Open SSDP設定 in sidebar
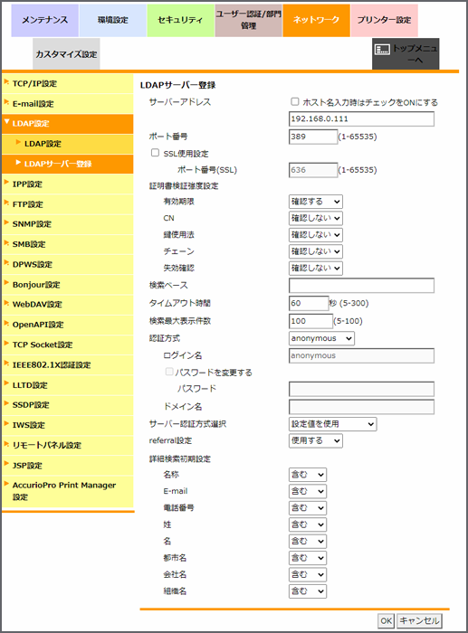This screenshot has height=633, width=468. [x=68, y=405]
